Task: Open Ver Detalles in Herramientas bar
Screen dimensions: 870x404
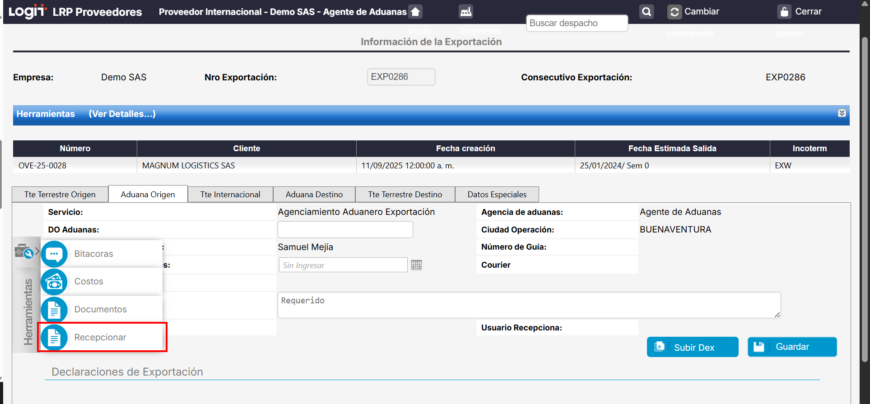Action: [122, 114]
